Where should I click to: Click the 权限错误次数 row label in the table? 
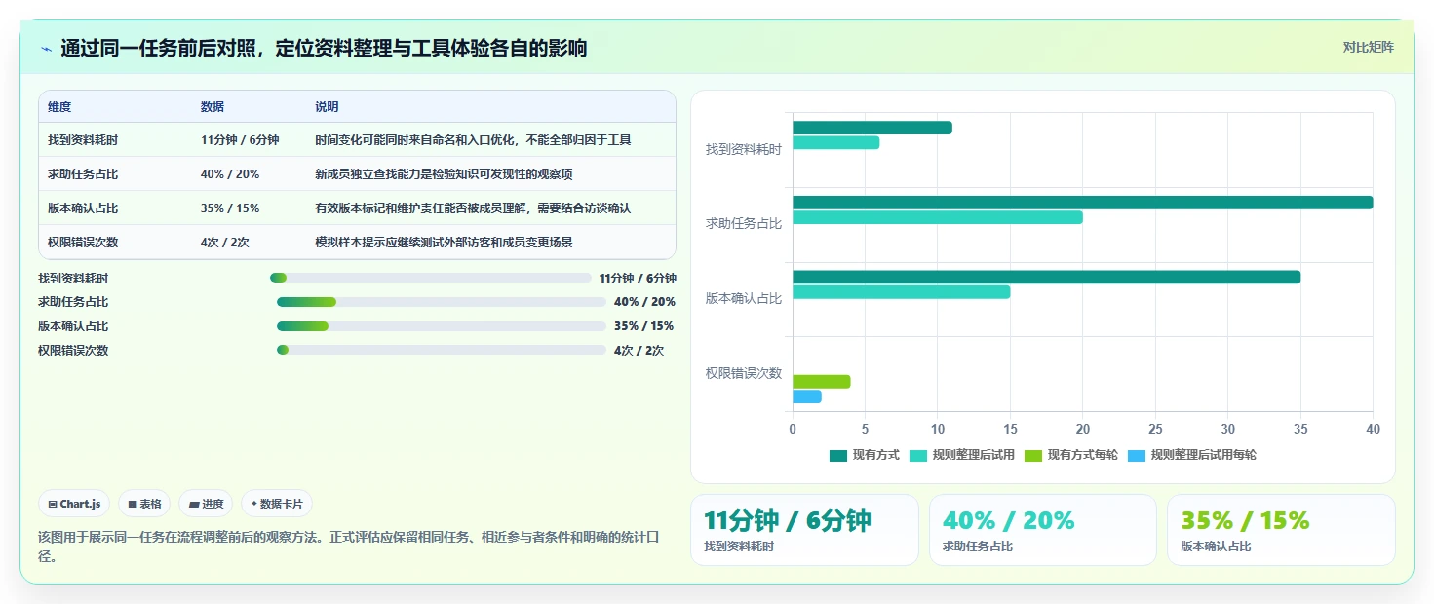[x=83, y=242]
